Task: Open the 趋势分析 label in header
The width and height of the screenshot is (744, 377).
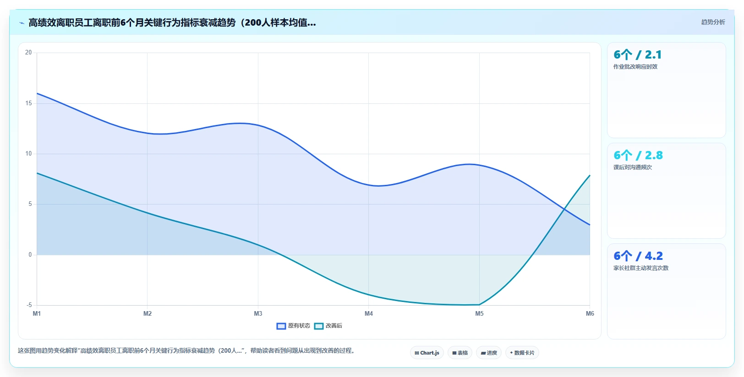Action: pos(713,22)
